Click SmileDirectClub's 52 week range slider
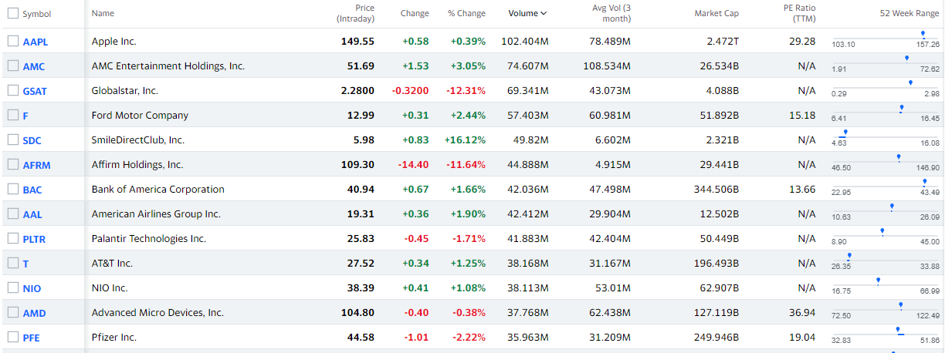Image resolution: width=952 pixels, height=353 pixels. pyautogui.click(x=886, y=137)
